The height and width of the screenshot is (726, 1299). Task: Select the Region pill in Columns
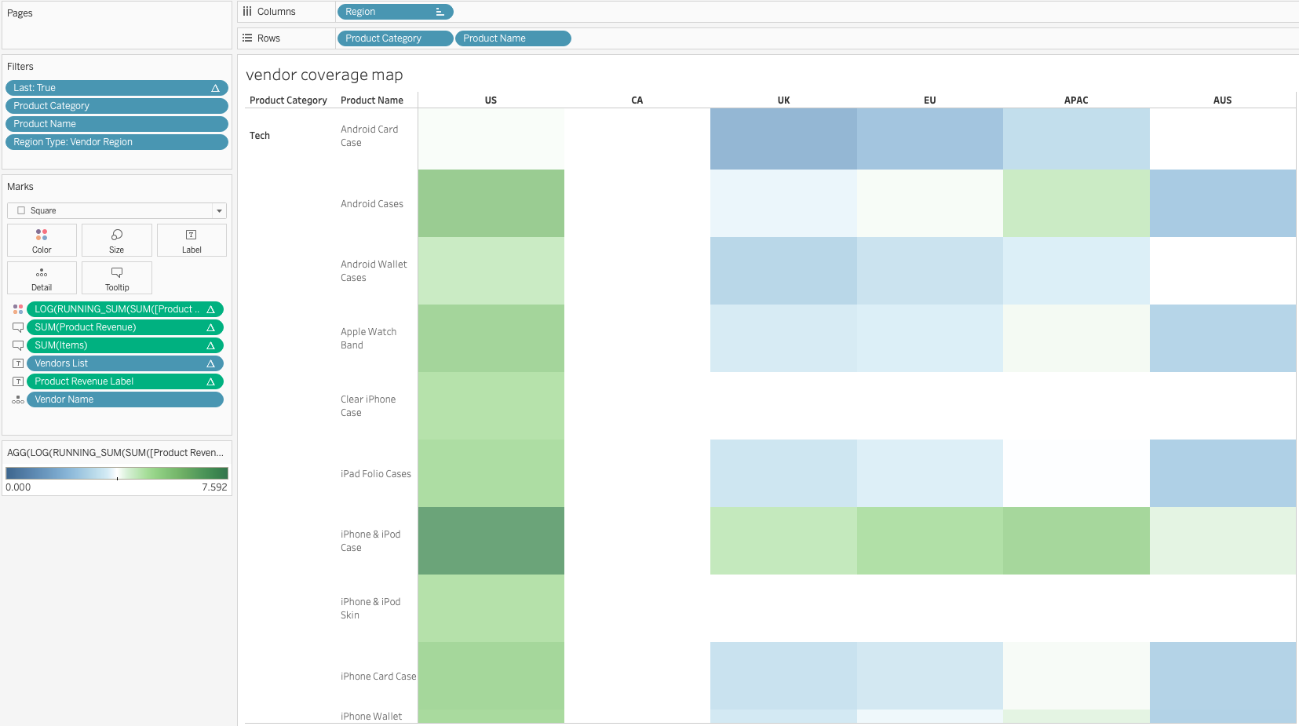[x=396, y=12]
